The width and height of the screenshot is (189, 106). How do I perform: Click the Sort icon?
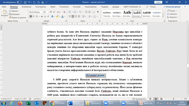[x=94, y=12]
